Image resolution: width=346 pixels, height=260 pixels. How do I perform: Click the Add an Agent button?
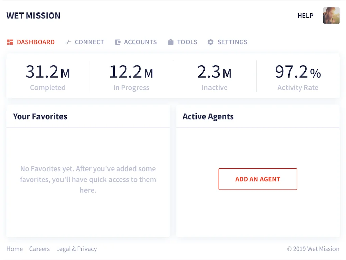coord(258,179)
